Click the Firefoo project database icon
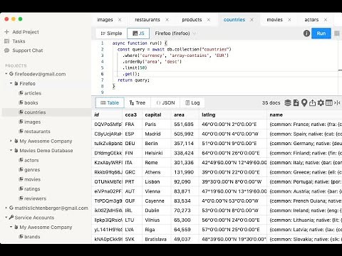 pos(16,83)
